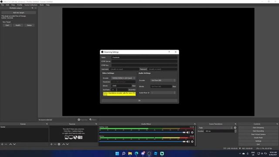Click Studio Mode in Controls
Image resolution: width=279 pixels, height=157 pixels.
(258, 138)
